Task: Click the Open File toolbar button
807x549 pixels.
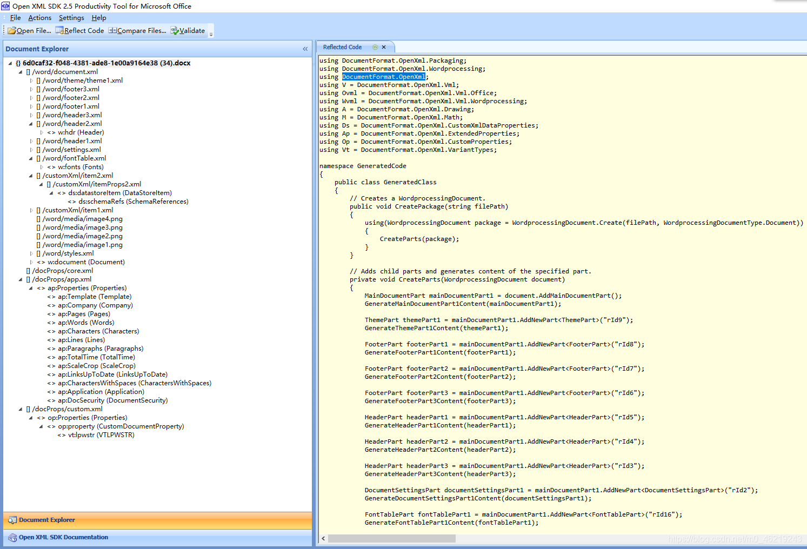Action: [29, 31]
